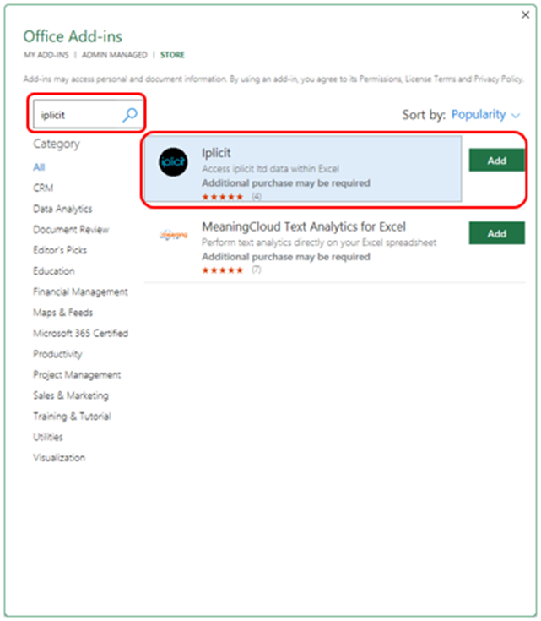The height and width of the screenshot is (621, 541).
Task: Select the All category
Action: [39, 167]
